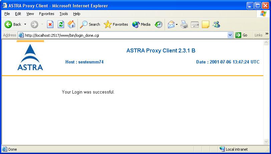
Task: Click the scrollbar down arrow
Action: coord(266,142)
